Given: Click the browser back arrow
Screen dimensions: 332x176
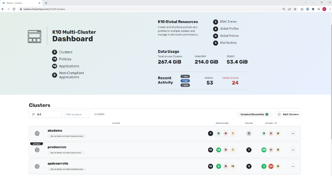Looking at the screenshot, I should click(x=3, y=9).
